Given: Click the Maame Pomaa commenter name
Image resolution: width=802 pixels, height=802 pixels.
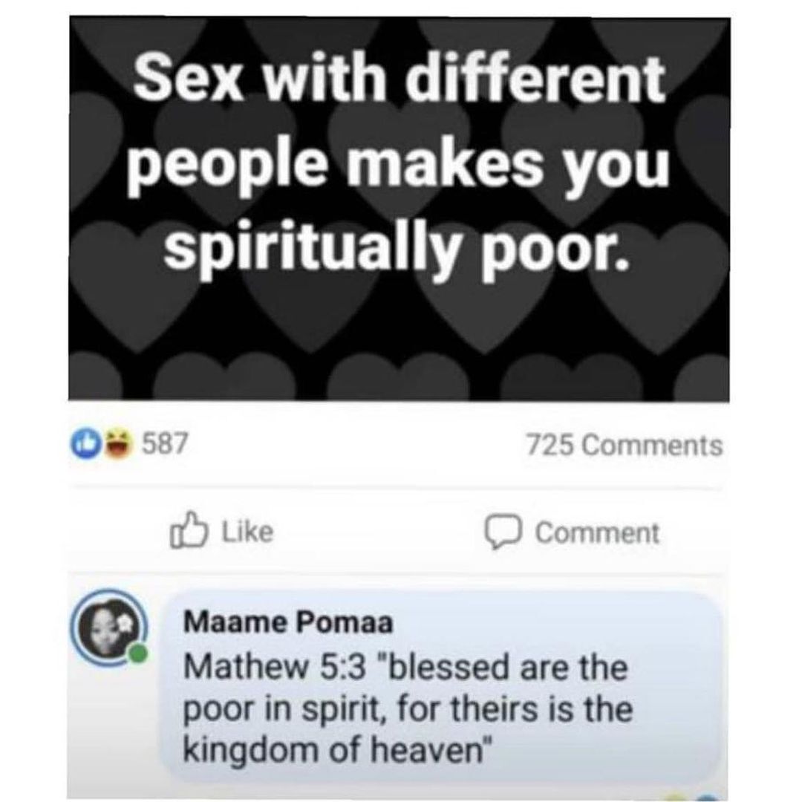Looking at the screenshot, I should pyautogui.click(x=287, y=624).
